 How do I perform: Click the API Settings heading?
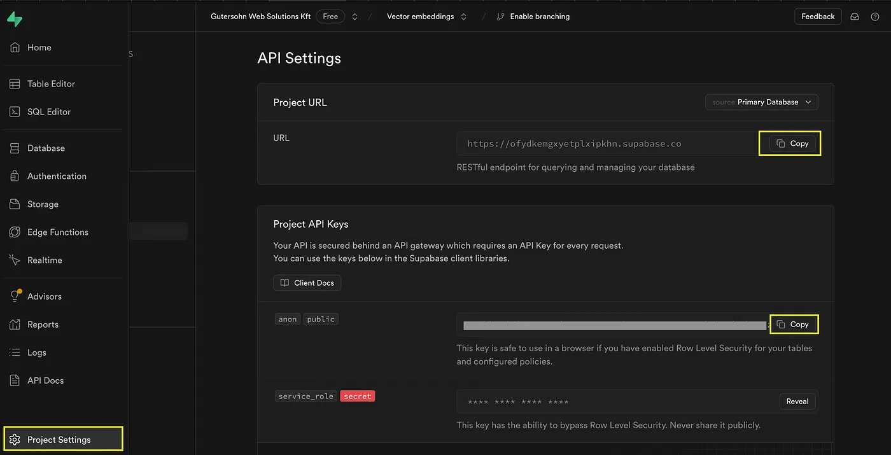pos(299,59)
